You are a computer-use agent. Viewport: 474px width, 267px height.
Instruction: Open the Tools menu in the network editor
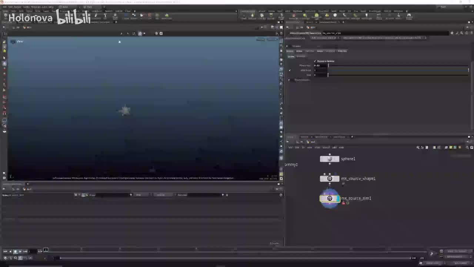coord(317,147)
